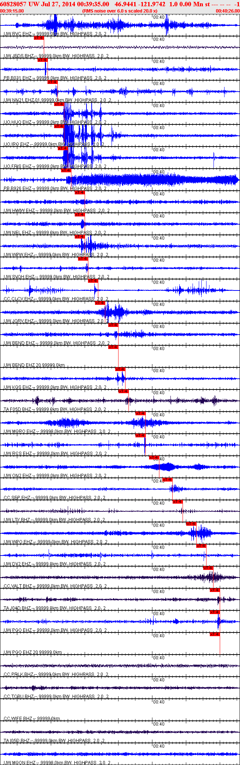The image size is (240, 765).
Task: Click the UW RCS EHZ station label
Action: [x=55, y=454]
